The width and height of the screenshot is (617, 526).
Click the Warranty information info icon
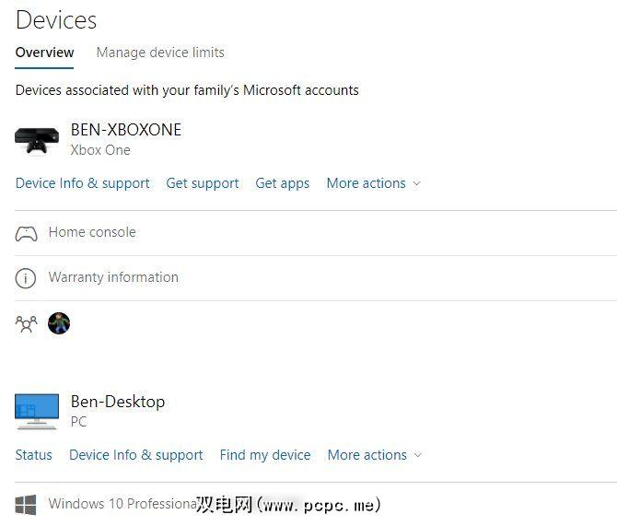(27, 277)
